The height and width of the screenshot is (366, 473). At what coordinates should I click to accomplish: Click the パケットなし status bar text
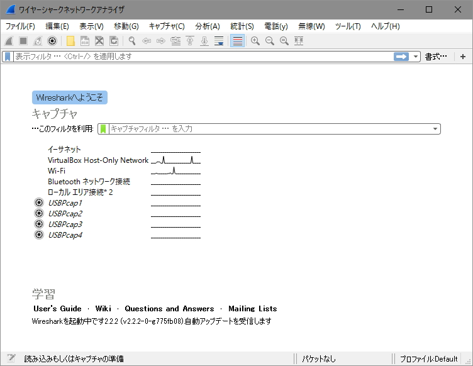pyautogui.click(x=318, y=358)
